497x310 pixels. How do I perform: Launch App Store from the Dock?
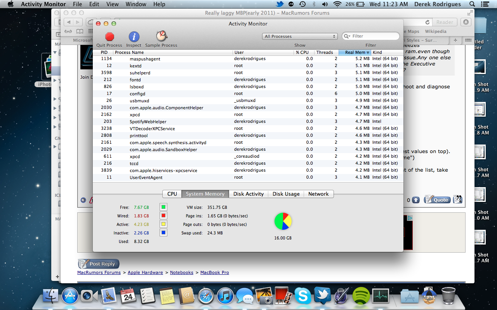(x=70, y=296)
